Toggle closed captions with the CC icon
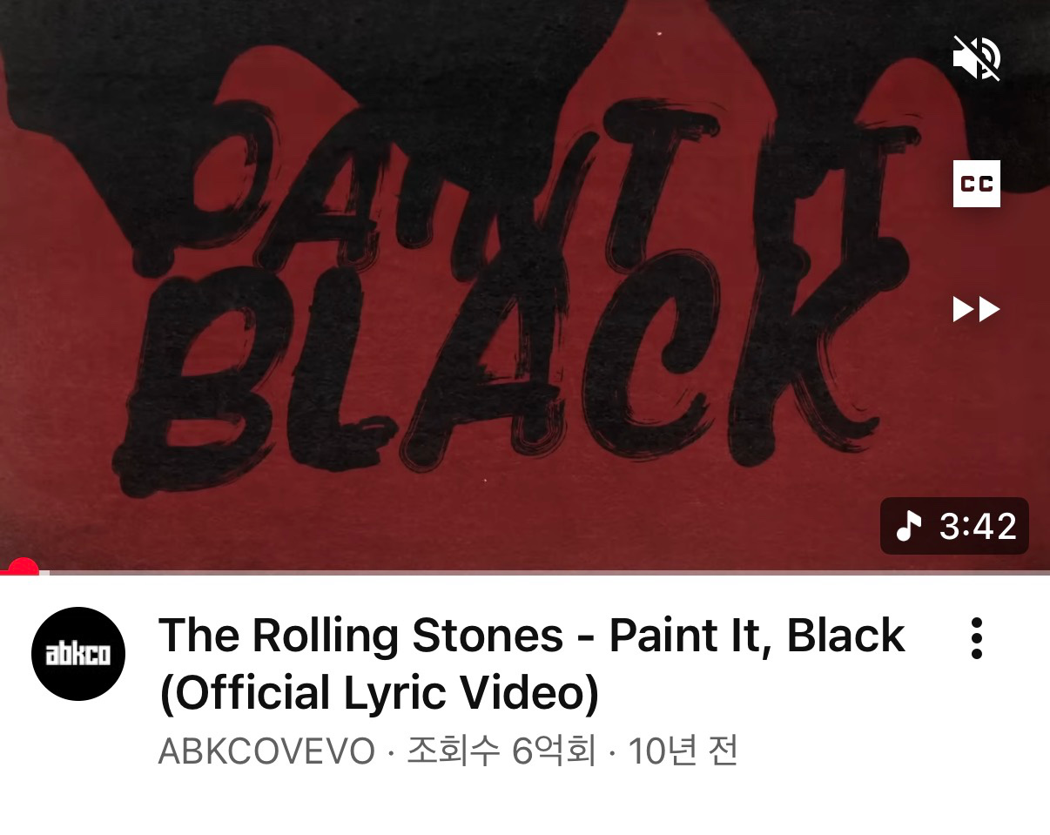The height and width of the screenshot is (835, 1050). click(x=977, y=184)
